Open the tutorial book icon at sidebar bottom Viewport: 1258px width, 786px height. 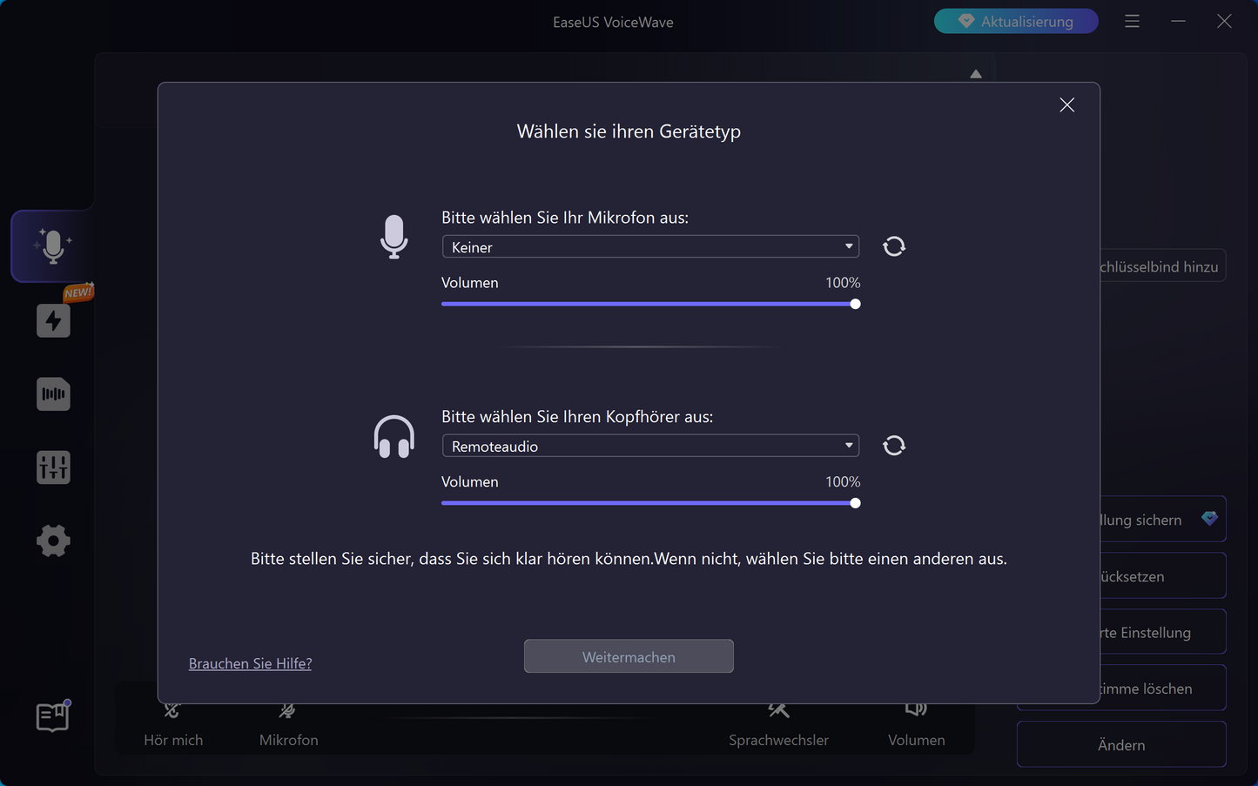point(52,717)
